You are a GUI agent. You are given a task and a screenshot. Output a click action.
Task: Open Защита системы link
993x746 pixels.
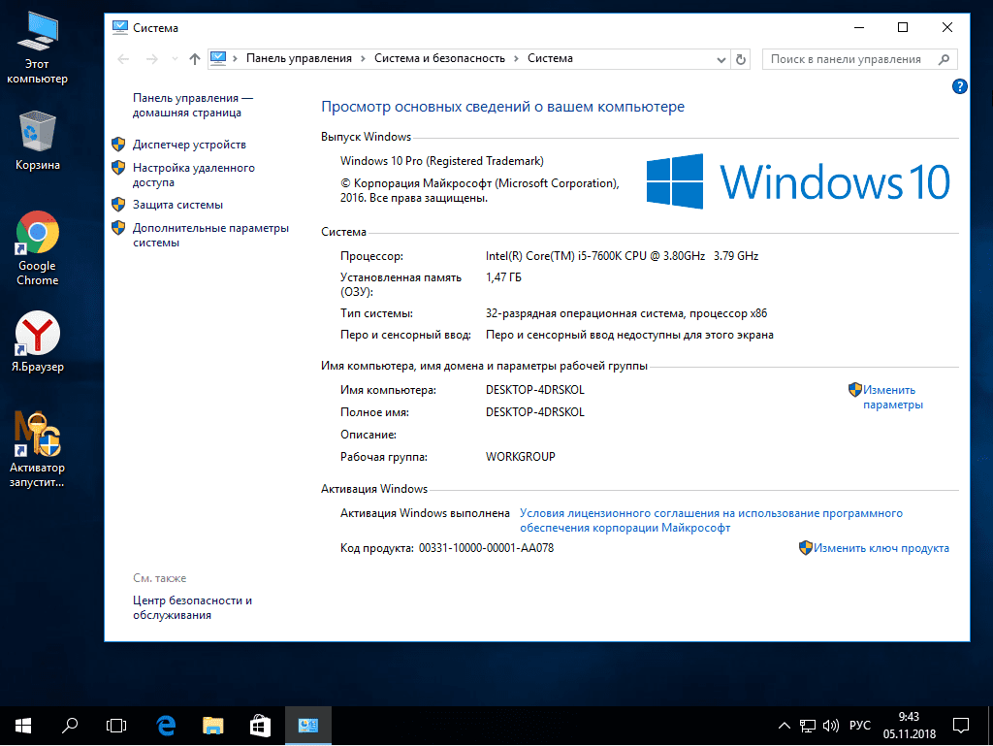[x=178, y=205]
